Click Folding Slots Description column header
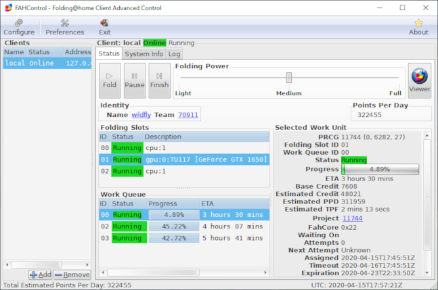 [x=206, y=137]
